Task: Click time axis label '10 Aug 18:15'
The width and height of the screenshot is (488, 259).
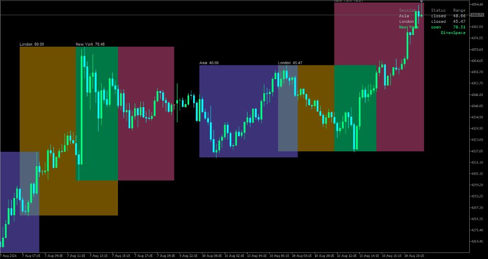Action: (415, 256)
